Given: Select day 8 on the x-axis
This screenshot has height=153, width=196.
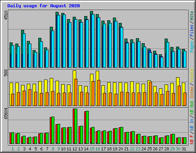Looking at the screenshot, I should coord(53,149).
